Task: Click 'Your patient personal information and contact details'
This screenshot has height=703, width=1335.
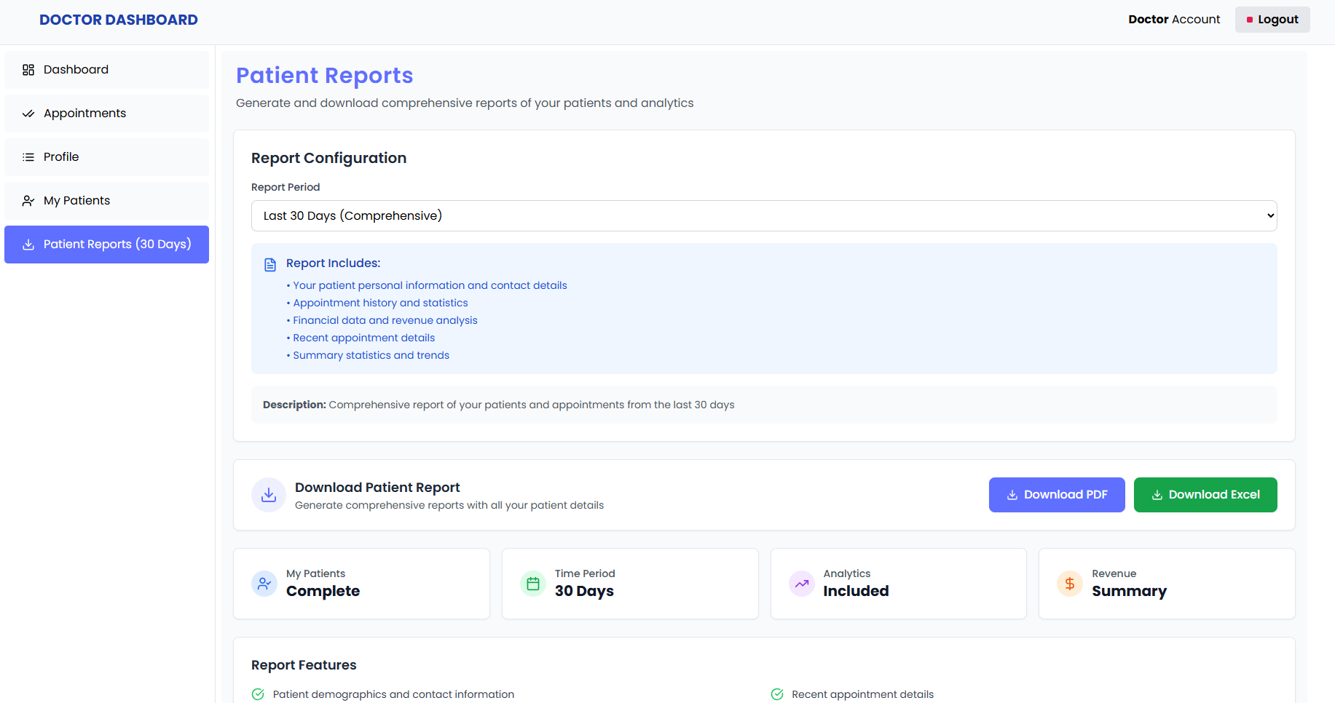Action: click(x=430, y=285)
